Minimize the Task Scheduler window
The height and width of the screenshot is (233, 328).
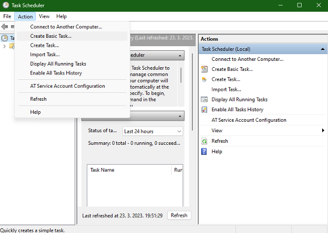281,5
